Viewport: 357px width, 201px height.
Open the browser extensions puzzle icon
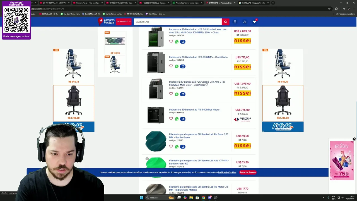point(336,9)
